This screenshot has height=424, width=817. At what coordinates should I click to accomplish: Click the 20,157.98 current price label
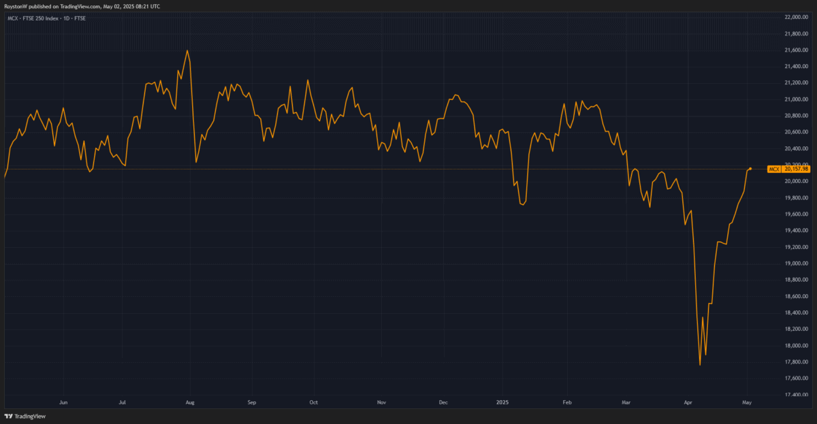tap(796, 169)
